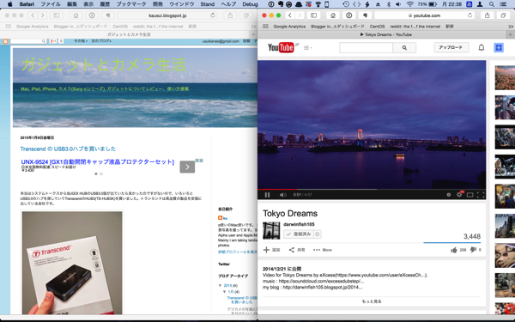Open YouTube player settings gear
This screenshot has width=515, height=322.
tap(459, 195)
